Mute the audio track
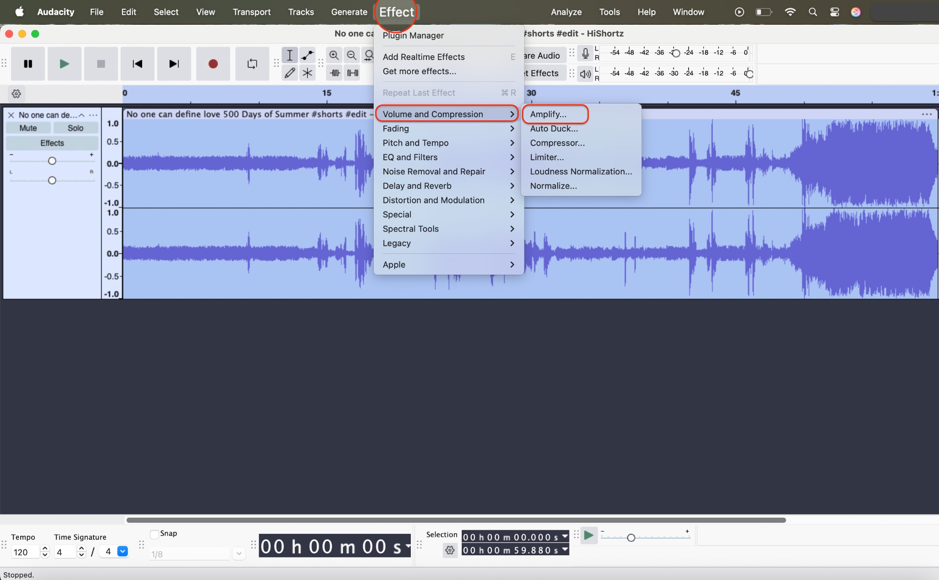Screen dimensions: 939x580 28,128
